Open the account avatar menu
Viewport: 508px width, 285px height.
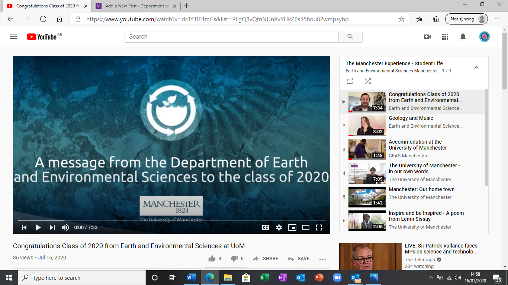[x=484, y=37]
